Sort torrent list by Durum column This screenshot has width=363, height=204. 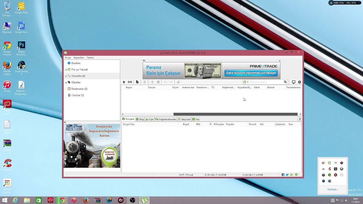click(x=151, y=88)
